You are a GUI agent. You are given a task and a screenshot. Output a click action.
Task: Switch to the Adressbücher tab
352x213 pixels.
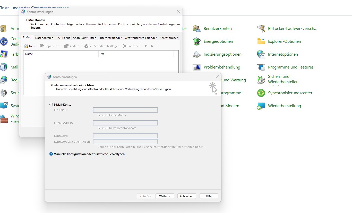[169, 38]
